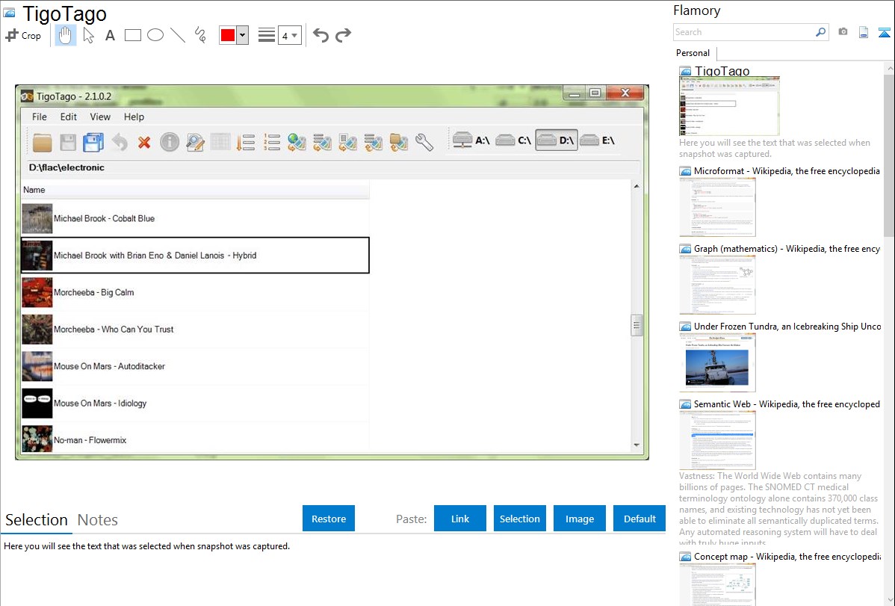The image size is (895, 606).
Task: Select the Crop tool
Action: [23, 35]
